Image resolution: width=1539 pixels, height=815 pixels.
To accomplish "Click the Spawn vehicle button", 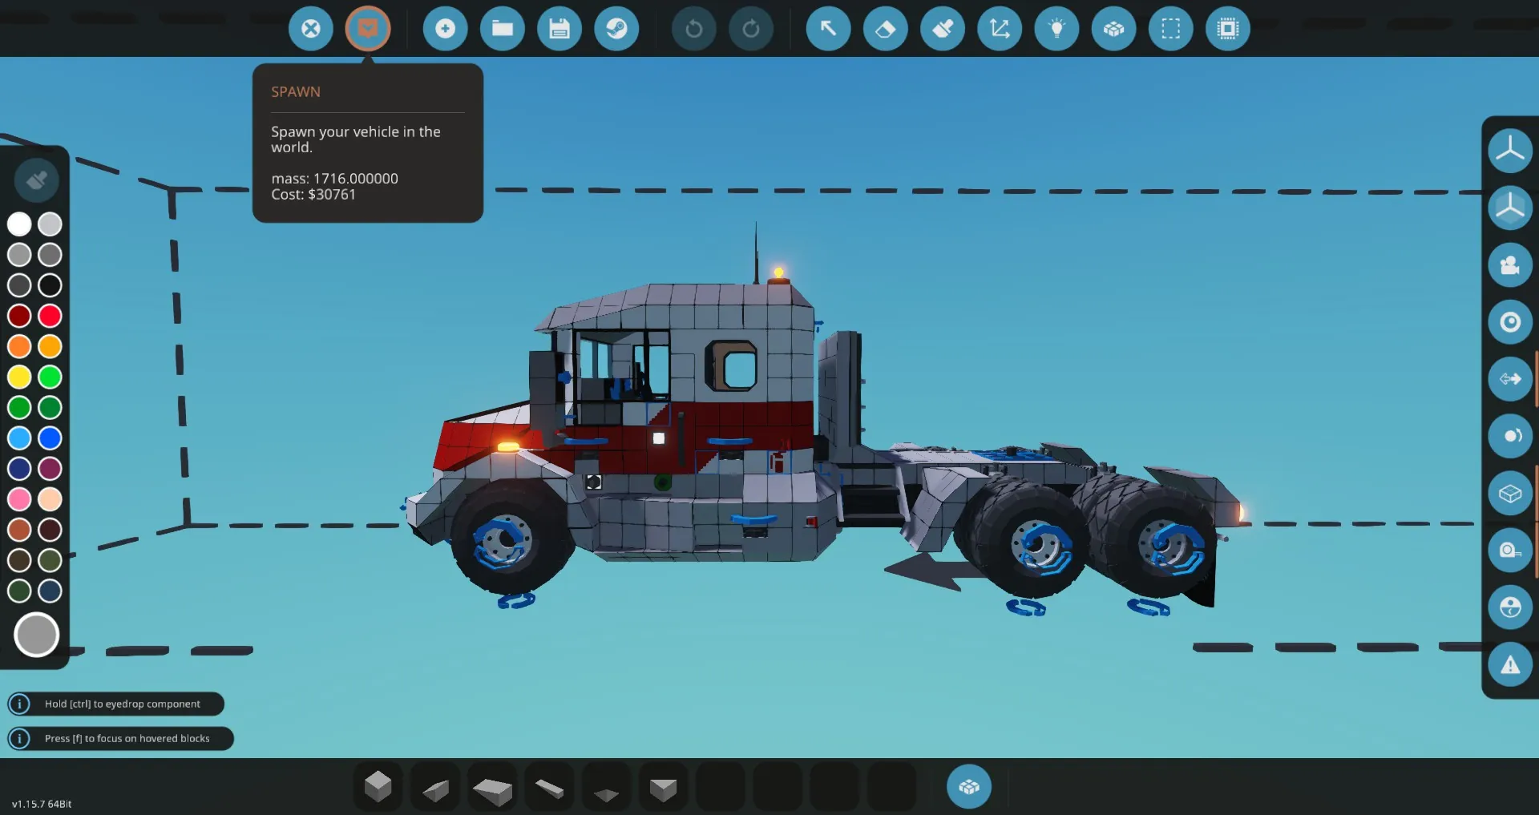I will tap(368, 29).
